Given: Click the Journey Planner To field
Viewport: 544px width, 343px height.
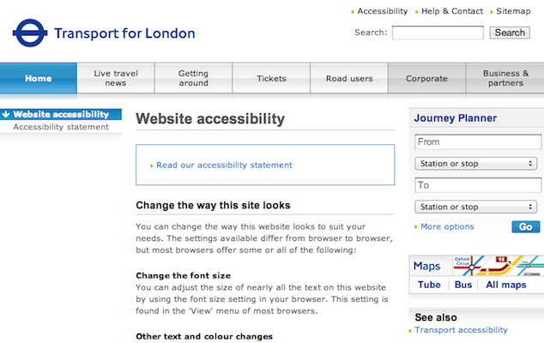Looking at the screenshot, I should click(478, 185).
